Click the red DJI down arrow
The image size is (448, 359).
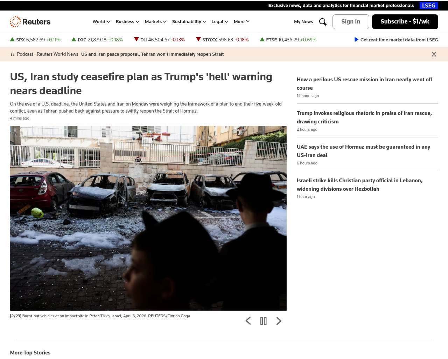[136, 40]
